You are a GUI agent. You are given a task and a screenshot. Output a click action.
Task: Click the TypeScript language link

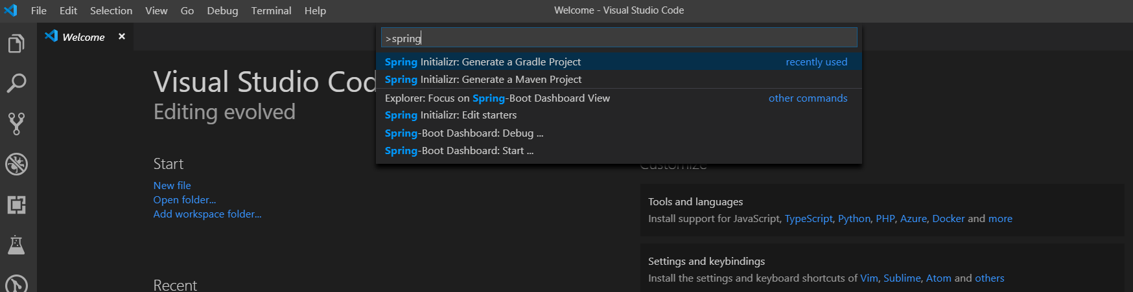[x=808, y=218]
